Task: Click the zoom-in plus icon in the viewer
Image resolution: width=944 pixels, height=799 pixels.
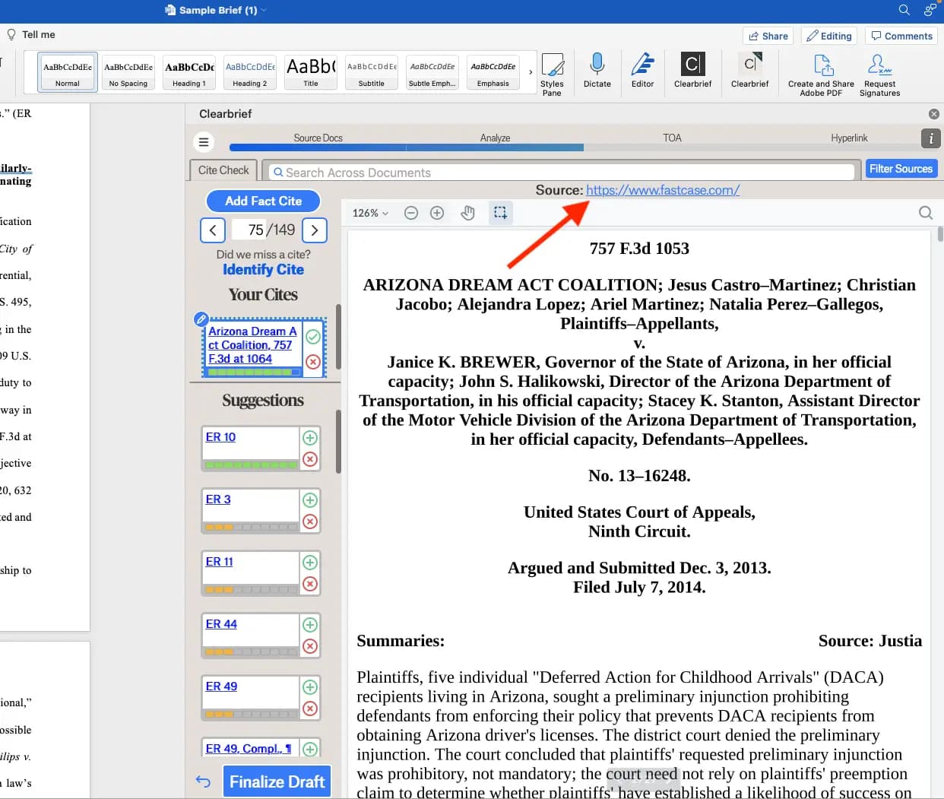Action: 437,213
